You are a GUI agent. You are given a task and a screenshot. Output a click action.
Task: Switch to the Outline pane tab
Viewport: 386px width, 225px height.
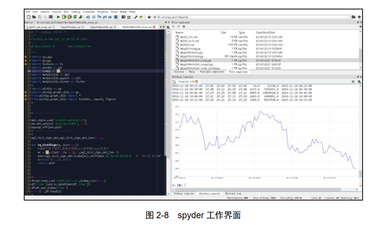coord(179,72)
